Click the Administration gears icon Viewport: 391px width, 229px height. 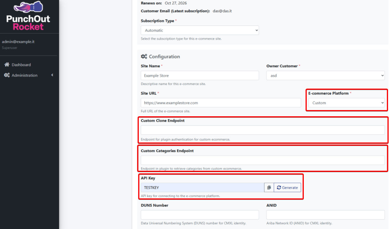pos(7,75)
